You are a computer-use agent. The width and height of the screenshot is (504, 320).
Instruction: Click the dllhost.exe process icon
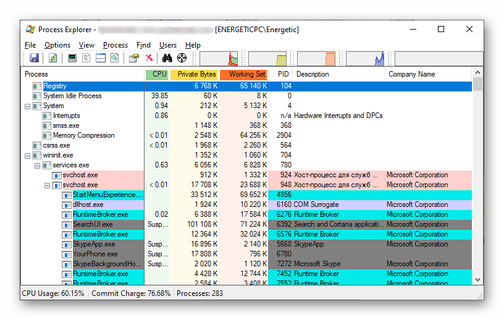(x=67, y=205)
